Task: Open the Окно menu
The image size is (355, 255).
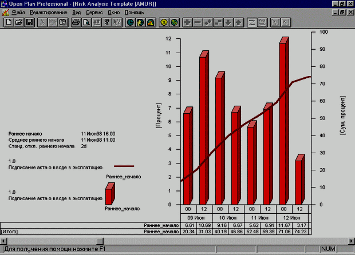Action: tap(113, 13)
